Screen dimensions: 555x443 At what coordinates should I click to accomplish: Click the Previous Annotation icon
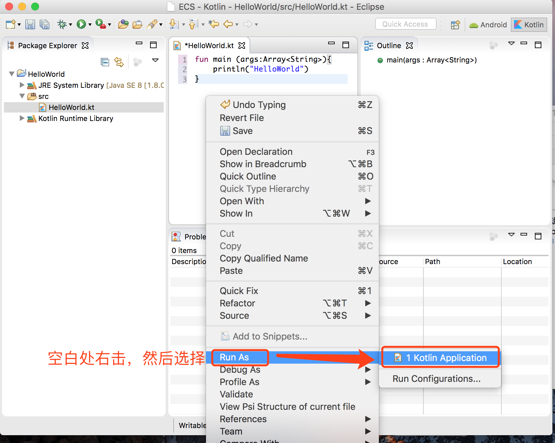193,24
